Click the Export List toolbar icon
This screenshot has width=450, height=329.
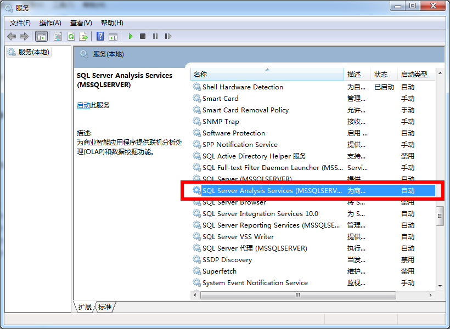pyautogui.click(x=83, y=36)
